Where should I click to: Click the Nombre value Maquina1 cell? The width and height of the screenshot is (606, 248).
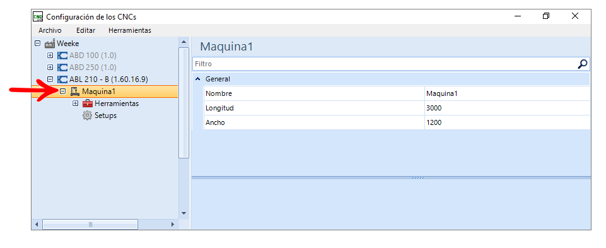pos(507,93)
